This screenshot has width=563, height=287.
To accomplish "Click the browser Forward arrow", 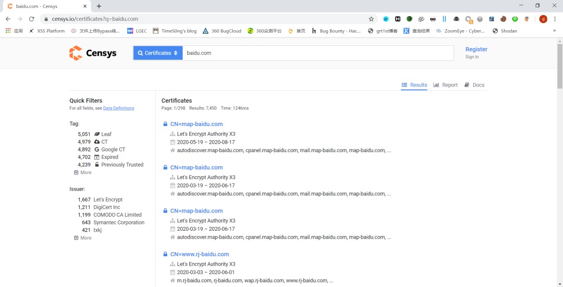I will pyautogui.click(x=20, y=19).
